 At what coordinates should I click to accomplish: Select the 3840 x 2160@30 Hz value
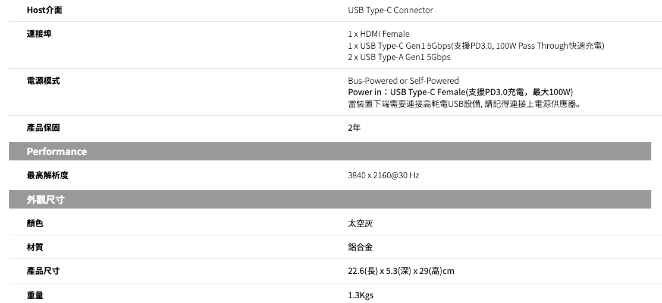383,175
